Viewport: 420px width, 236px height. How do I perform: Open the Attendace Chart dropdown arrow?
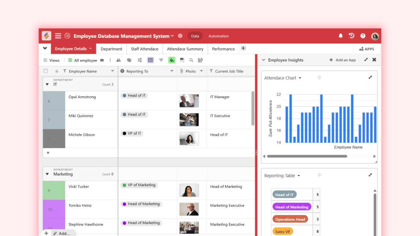(x=300, y=78)
